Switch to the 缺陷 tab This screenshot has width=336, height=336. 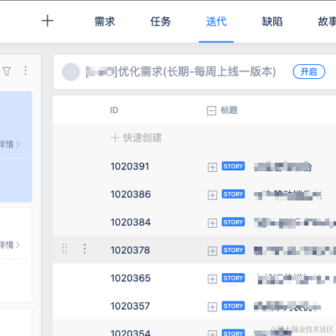click(x=272, y=21)
